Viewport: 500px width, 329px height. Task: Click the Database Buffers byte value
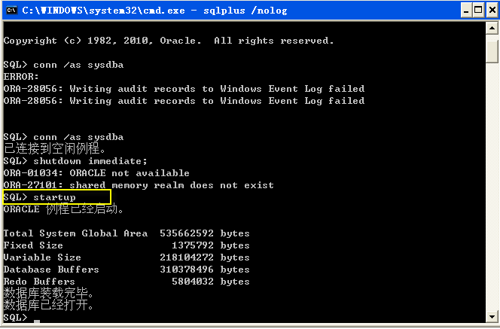187,270
